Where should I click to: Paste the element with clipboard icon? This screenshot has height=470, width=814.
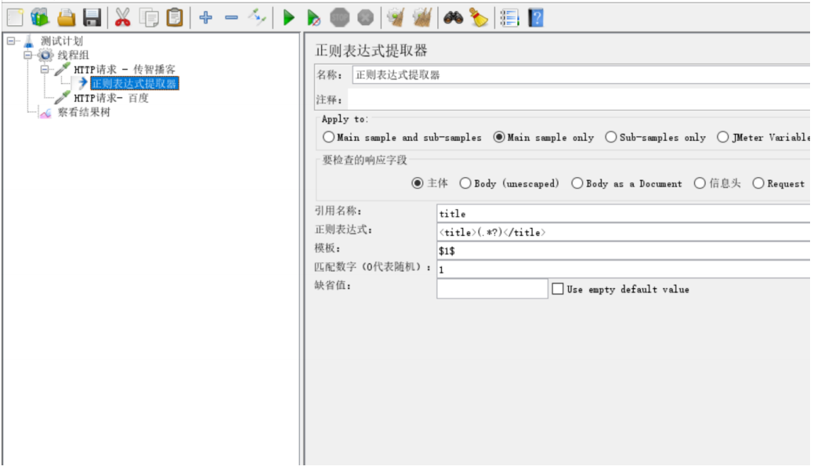[x=175, y=17]
